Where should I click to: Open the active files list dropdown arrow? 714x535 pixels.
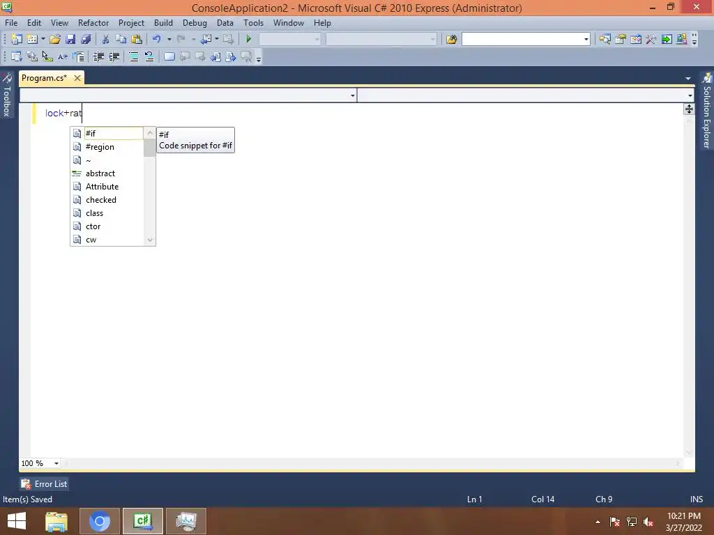(688, 79)
